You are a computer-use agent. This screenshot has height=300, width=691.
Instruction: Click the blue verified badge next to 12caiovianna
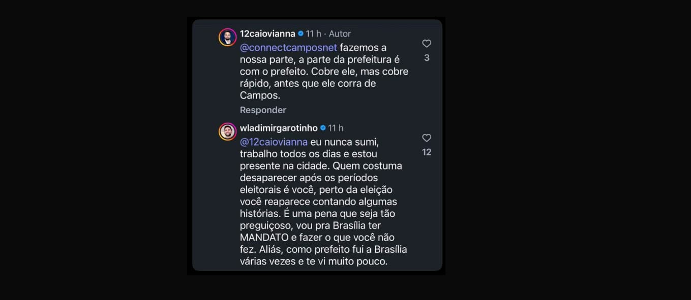(301, 34)
